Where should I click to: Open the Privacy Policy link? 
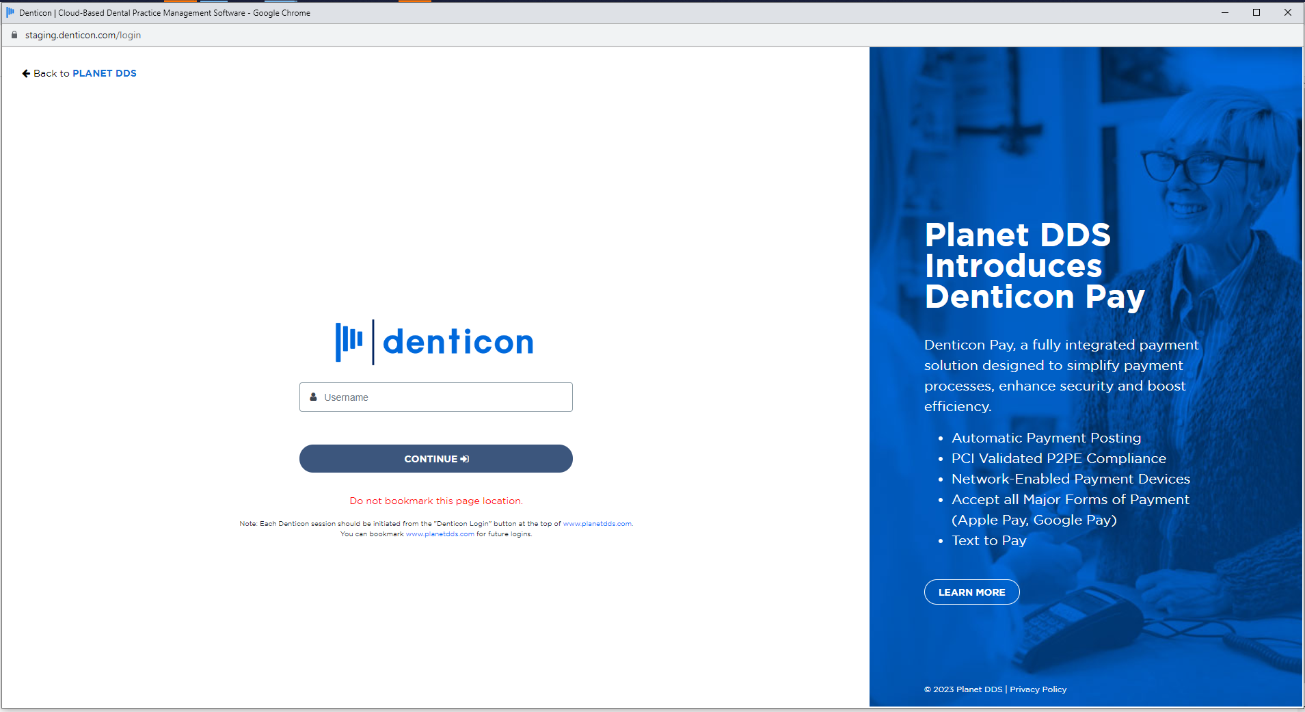point(1038,689)
